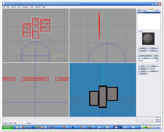The image size is (164, 132).
Task: Open the Animate menu
Action: (25, 7)
